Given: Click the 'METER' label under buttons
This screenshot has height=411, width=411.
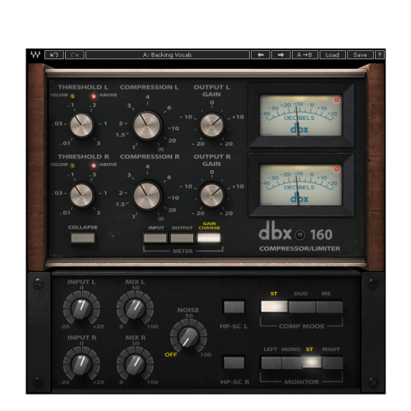Looking at the screenshot, I should (x=182, y=251).
